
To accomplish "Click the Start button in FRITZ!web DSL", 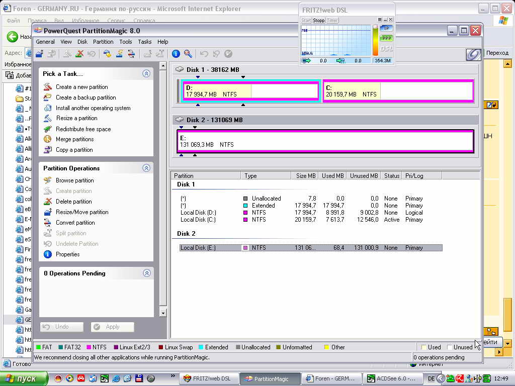I will tap(306, 20).
